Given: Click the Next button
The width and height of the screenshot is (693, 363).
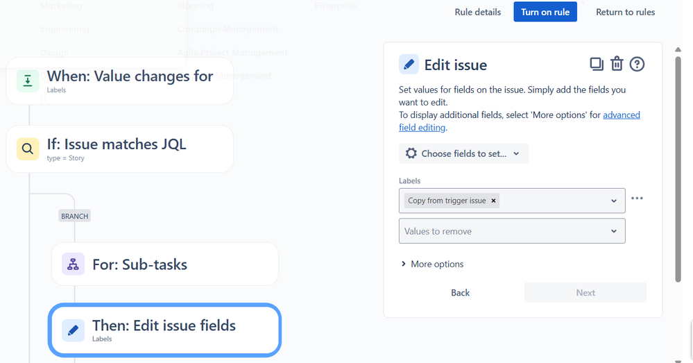Looking at the screenshot, I should point(585,293).
